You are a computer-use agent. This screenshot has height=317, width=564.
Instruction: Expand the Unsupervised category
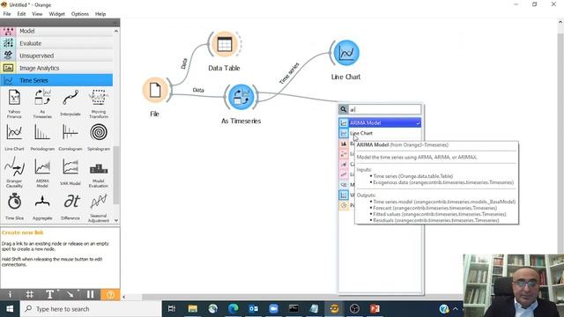(56, 55)
